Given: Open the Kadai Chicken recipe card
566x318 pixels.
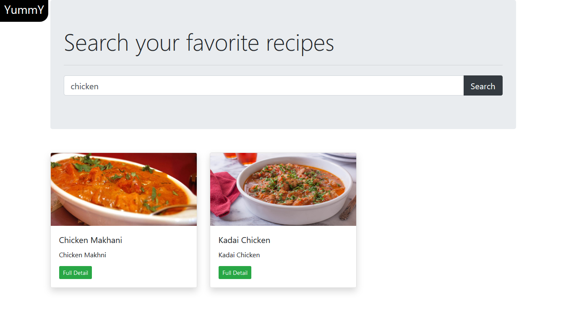Looking at the screenshot, I should click(283, 220).
